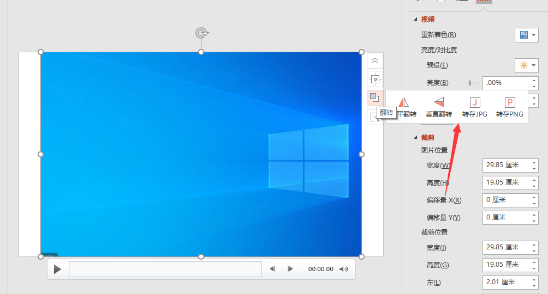Click the 图片位置 label
The image size is (548, 294).
tap(434, 150)
